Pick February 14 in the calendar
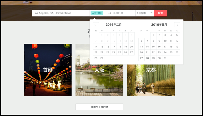This screenshot has height=116, width=203. point(96,47)
